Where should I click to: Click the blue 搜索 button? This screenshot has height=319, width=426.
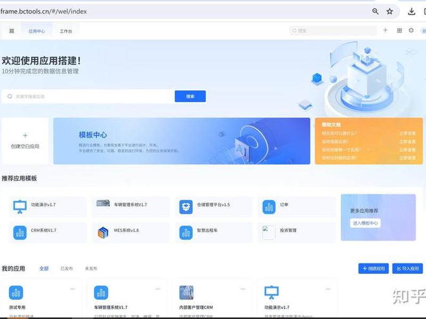(x=190, y=96)
